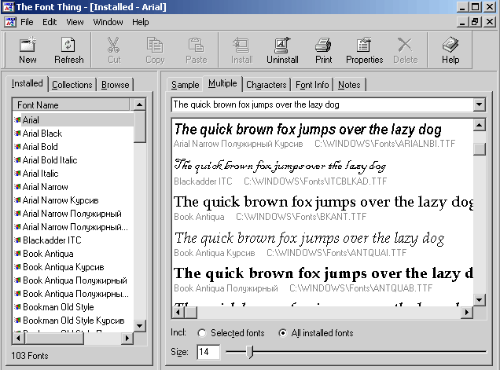
Task: Click the Delete X icon
Action: (405, 45)
